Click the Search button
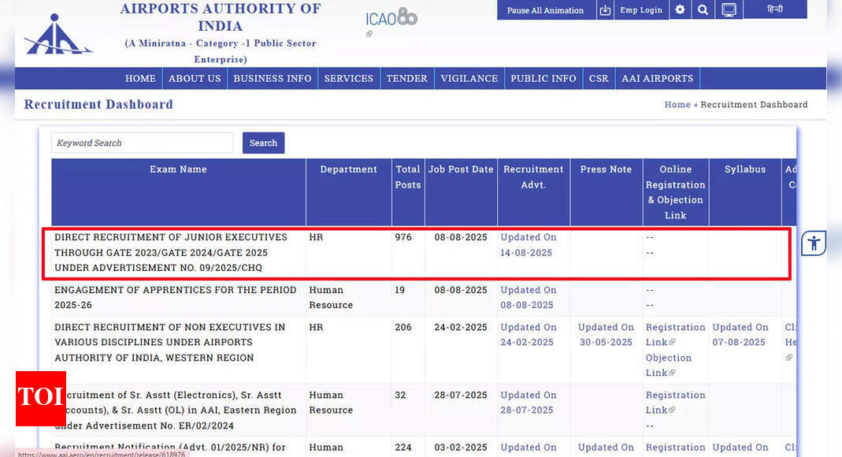 coord(263,143)
